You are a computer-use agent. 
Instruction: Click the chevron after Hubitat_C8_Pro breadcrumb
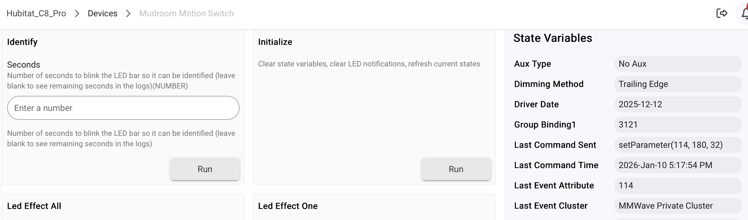tap(77, 14)
